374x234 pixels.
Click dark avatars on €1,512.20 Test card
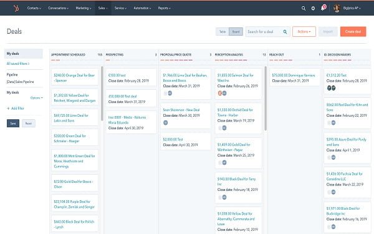click(332, 88)
